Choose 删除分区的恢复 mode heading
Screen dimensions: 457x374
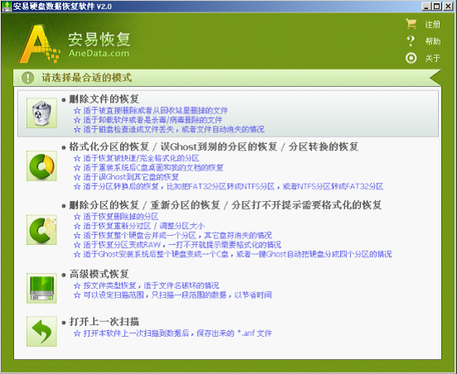(103, 205)
